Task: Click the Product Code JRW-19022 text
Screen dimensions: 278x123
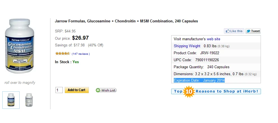Action: pos(209,53)
